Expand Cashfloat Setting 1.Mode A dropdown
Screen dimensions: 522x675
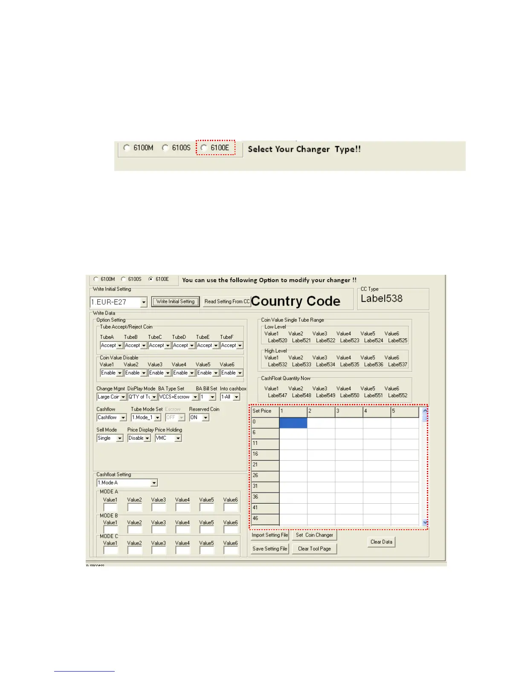(x=154, y=483)
